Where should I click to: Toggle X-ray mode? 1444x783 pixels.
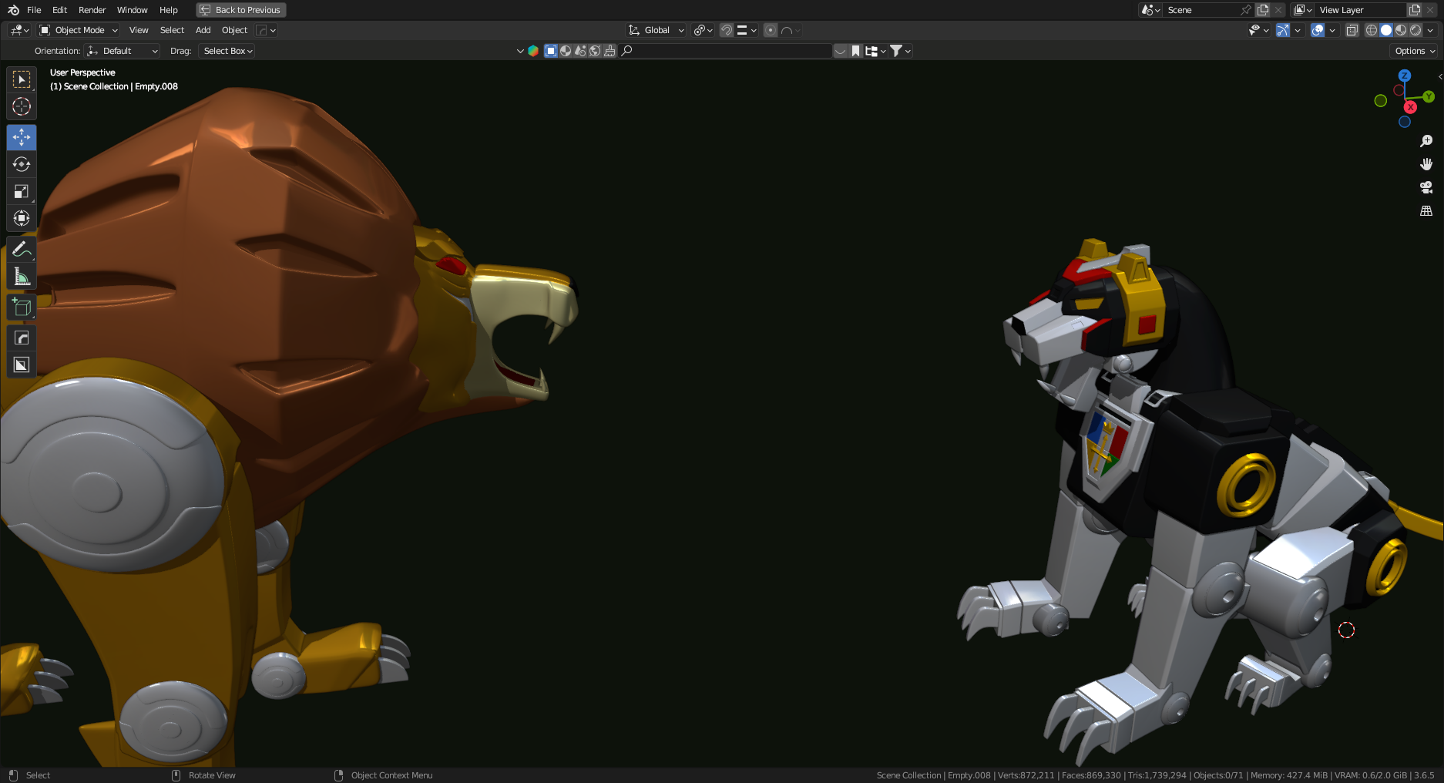coord(1352,30)
